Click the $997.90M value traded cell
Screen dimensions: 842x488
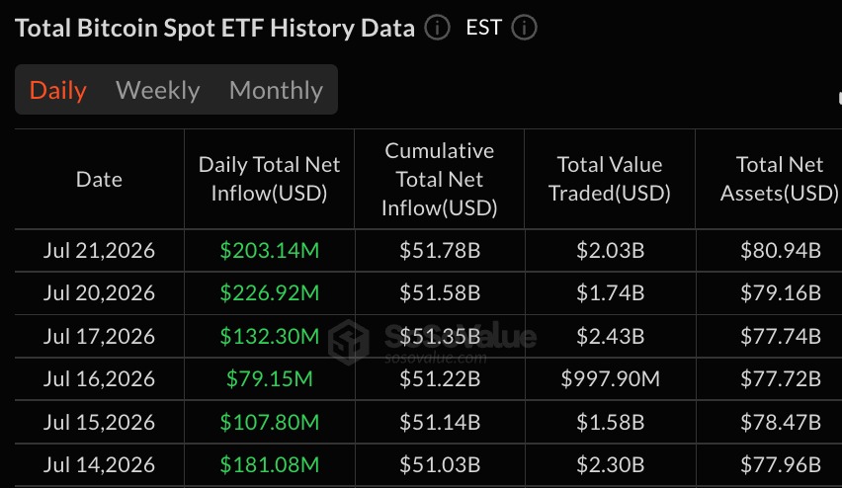pyautogui.click(x=610, y=378)
